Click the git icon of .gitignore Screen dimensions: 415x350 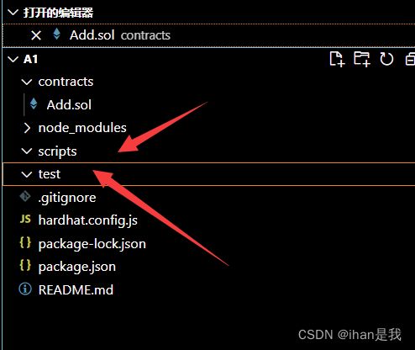pos(25,196)
